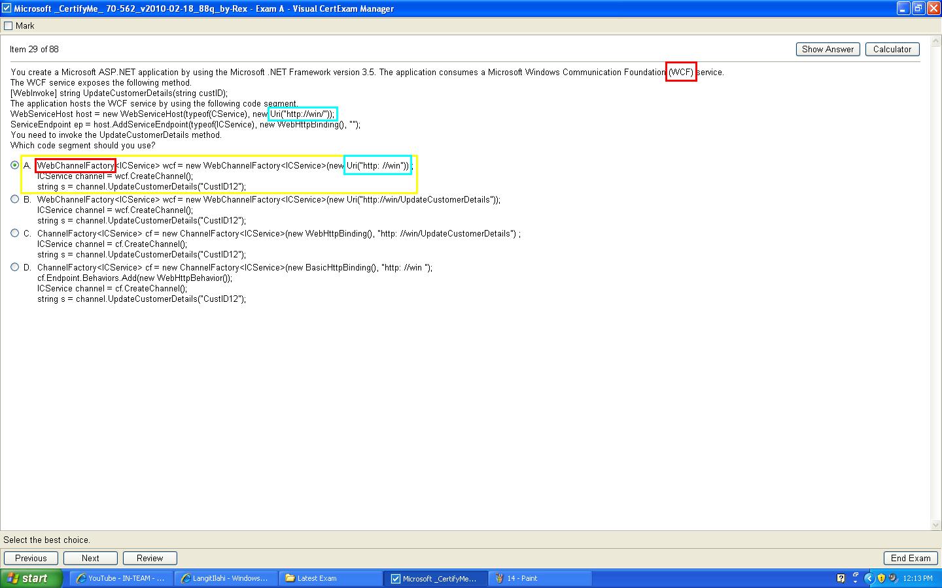Screen dimensions: 942x588
Task: Click the security shield tray icon
Action: click(x=881, y=578)
